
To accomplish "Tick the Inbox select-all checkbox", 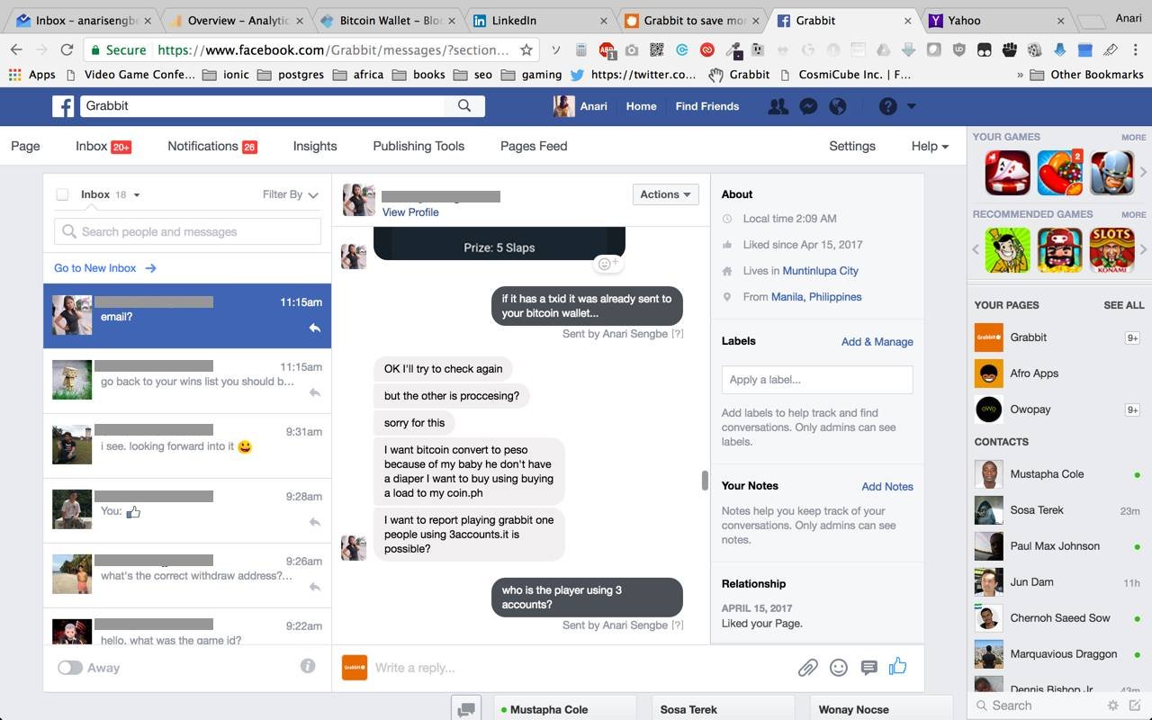I will pyautogui.click(x=62, y=194).
